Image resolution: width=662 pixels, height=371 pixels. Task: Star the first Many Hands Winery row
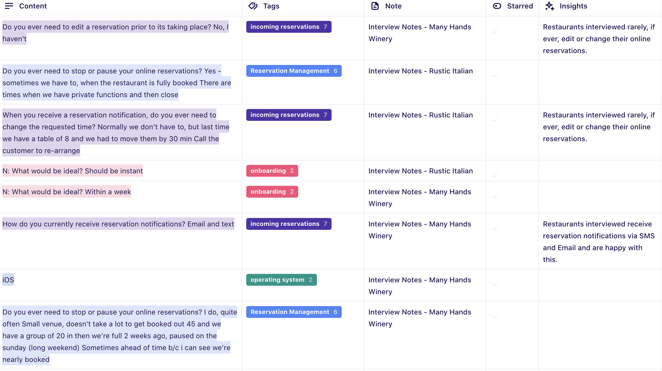pyautogui.click(x=494, y=27)
